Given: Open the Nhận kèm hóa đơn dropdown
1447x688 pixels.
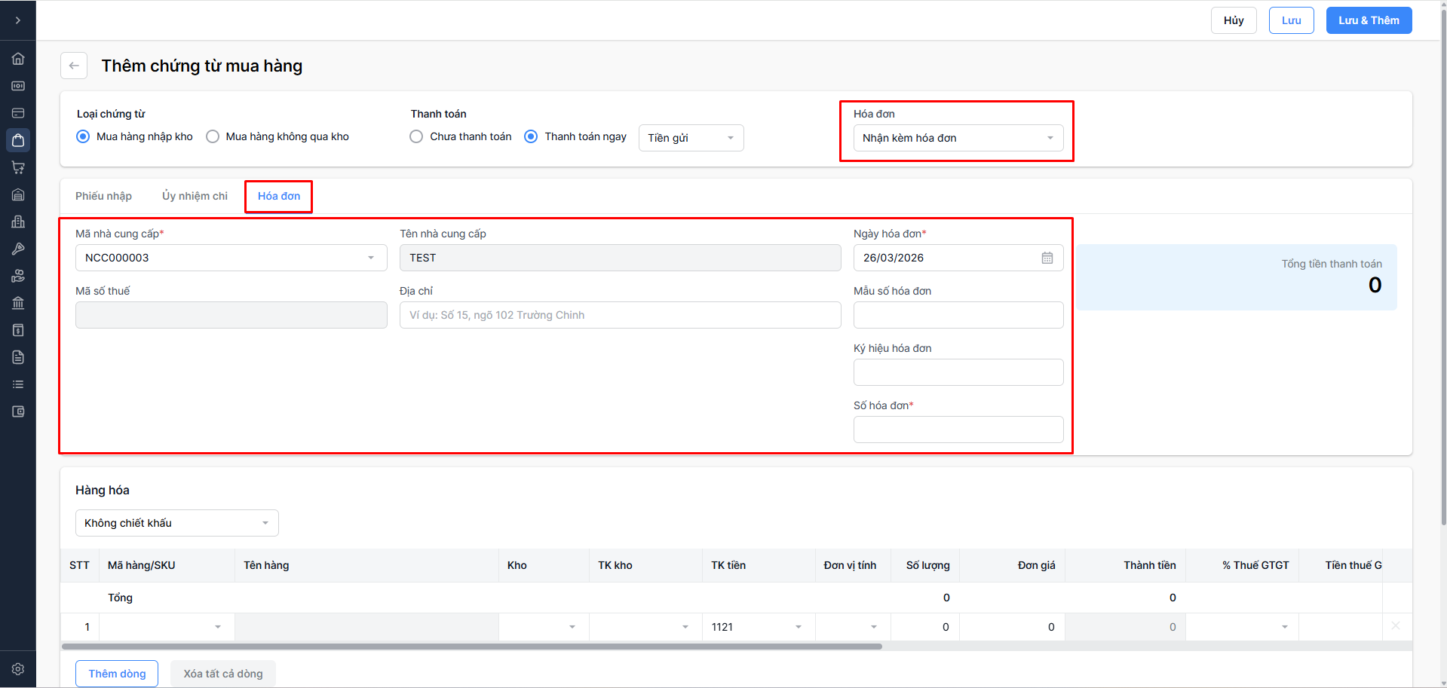Looking at the screenshot, I should pyautogui.click(x=958, y=138).
